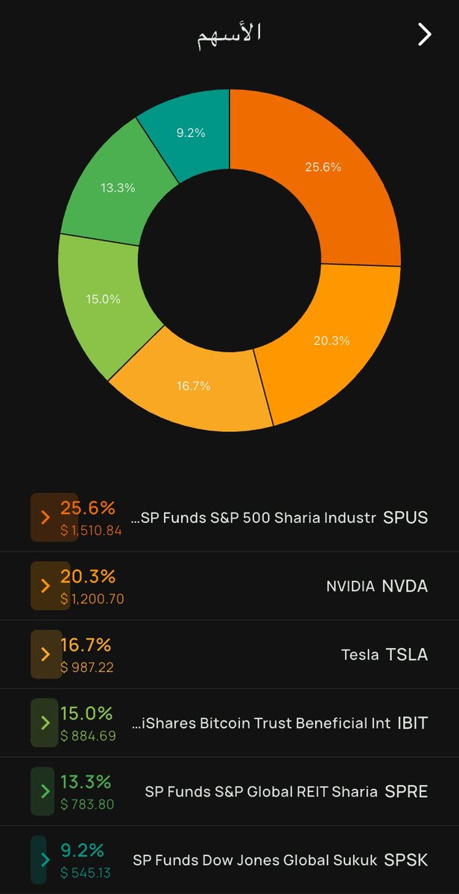Tap SPSK row teal chevron
The image size is (459, 894).
[45, 860]
